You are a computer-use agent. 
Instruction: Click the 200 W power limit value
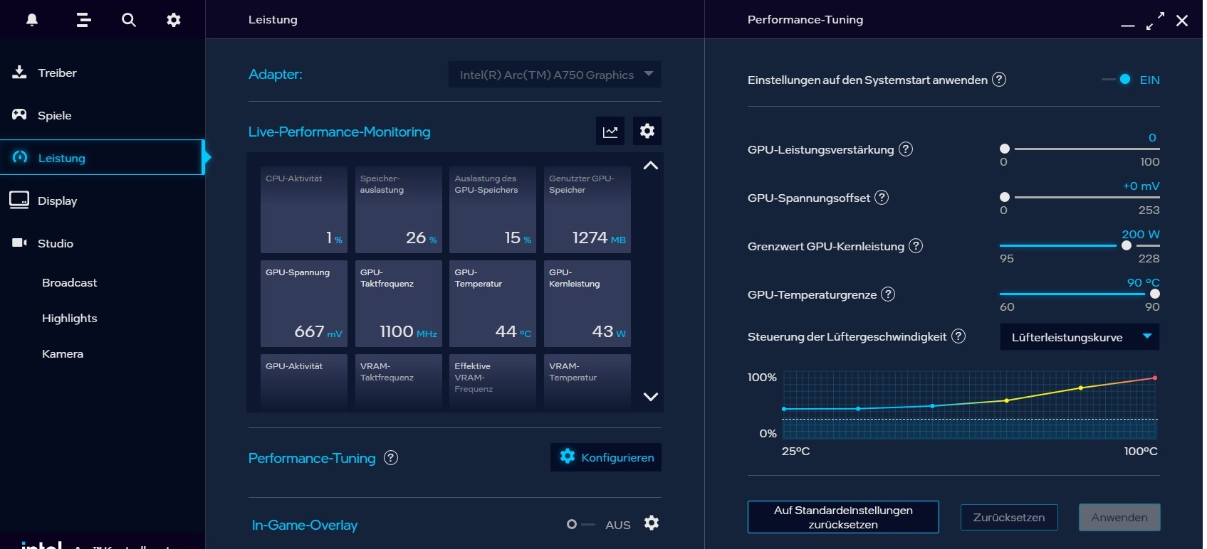coord(1141,234)
